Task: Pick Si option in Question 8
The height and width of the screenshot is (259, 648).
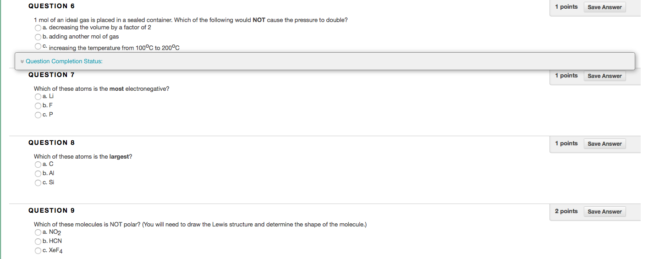Action: pos(38,183)
